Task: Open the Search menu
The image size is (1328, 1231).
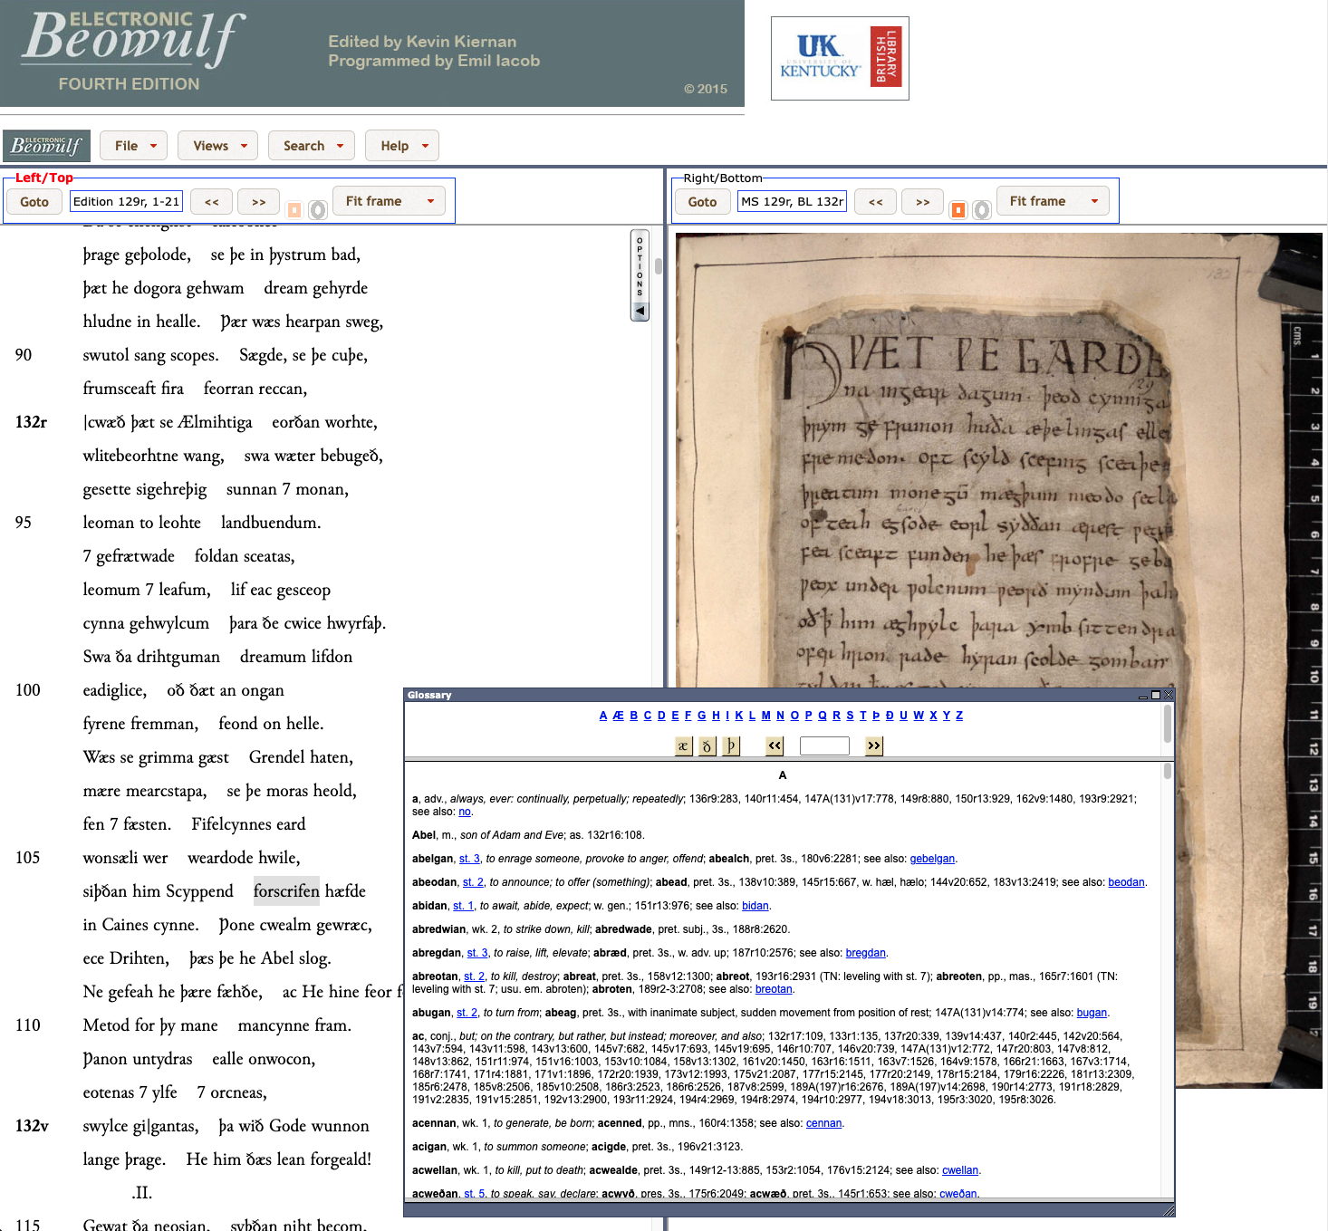Action: click(311, 145)
